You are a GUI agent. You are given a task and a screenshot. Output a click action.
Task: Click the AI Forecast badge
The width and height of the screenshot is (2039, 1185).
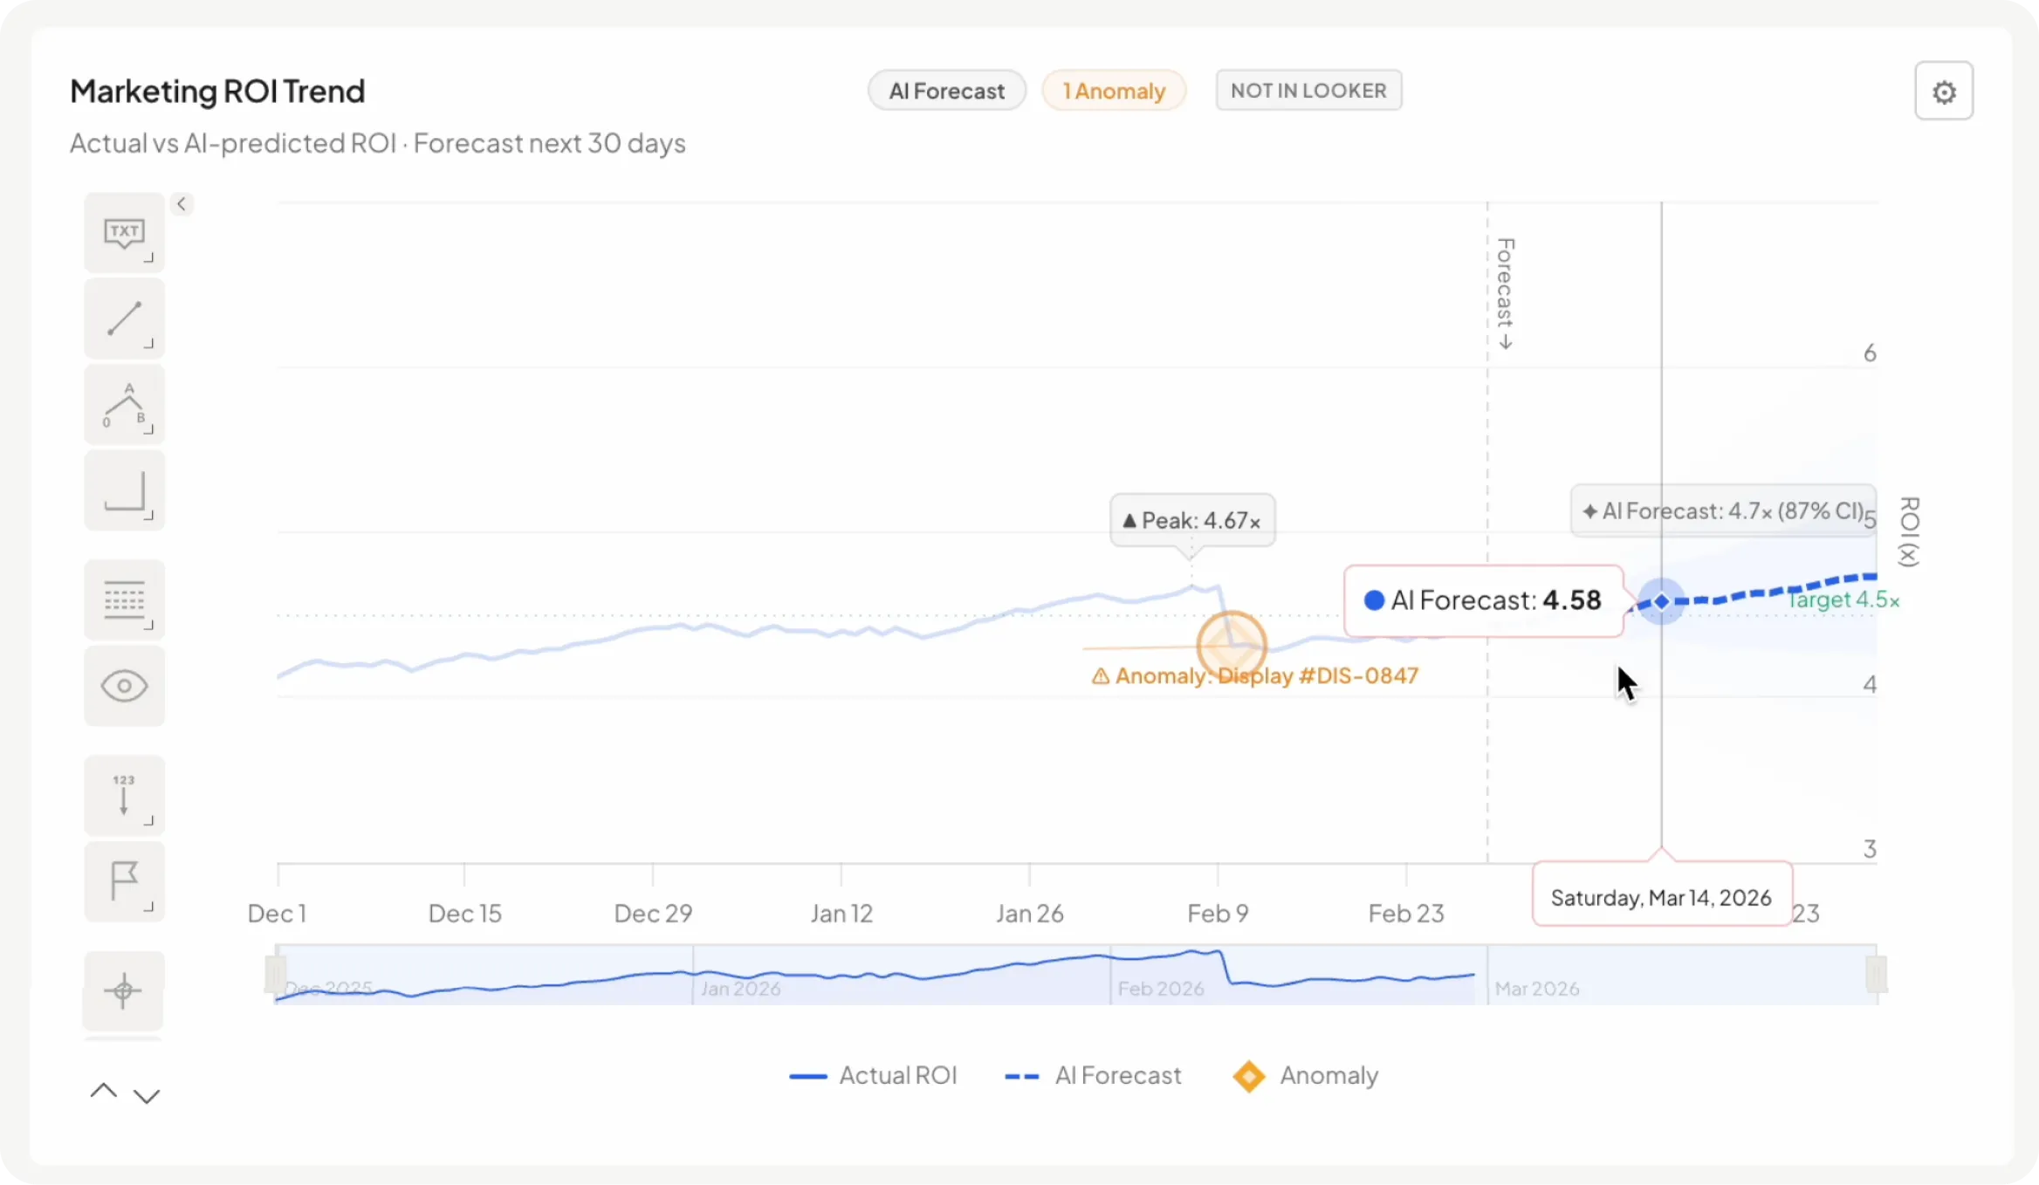click(946, 91)
